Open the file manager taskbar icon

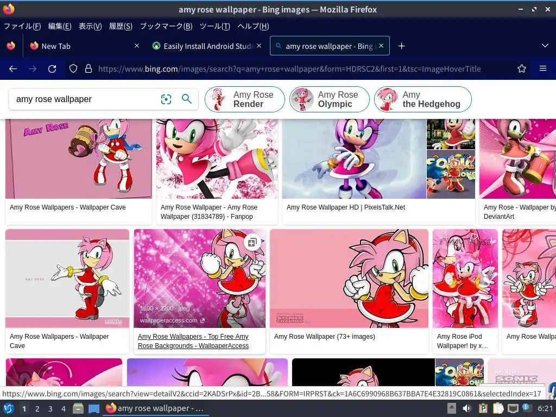(x=78, y=408)
